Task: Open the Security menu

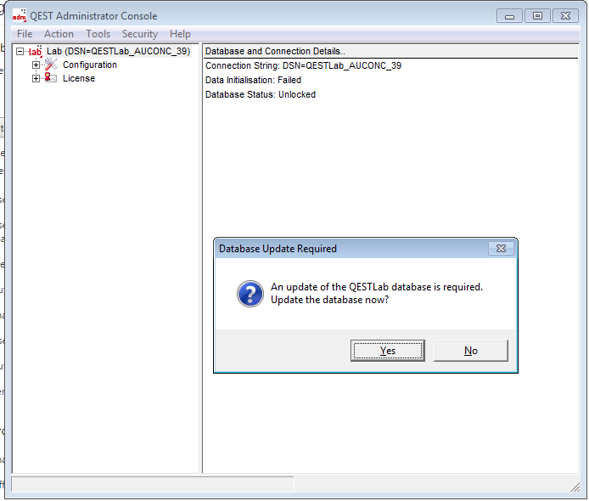Action: 139,34
